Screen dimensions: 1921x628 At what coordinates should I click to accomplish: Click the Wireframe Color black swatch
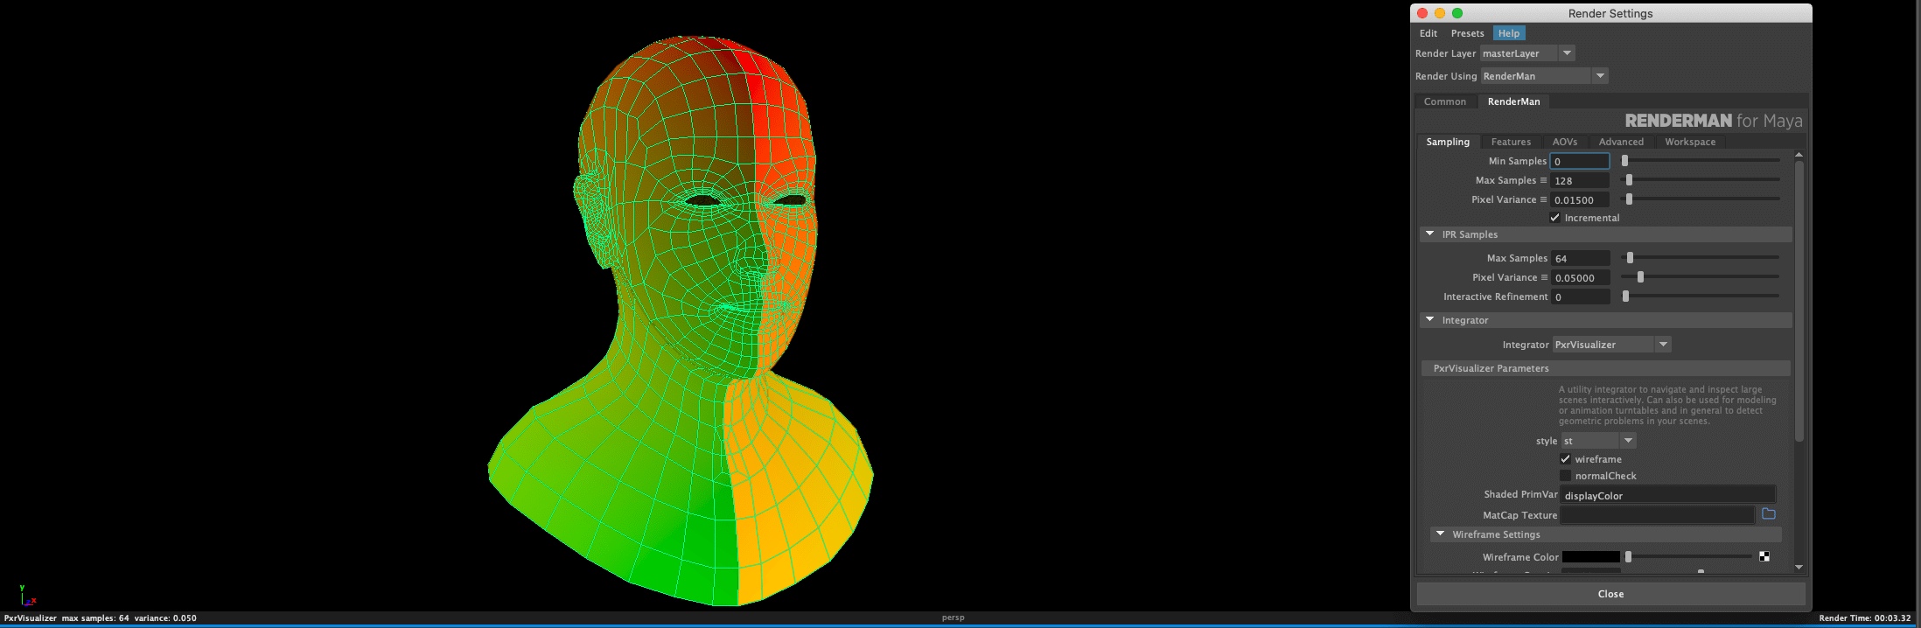(1590, 557)
